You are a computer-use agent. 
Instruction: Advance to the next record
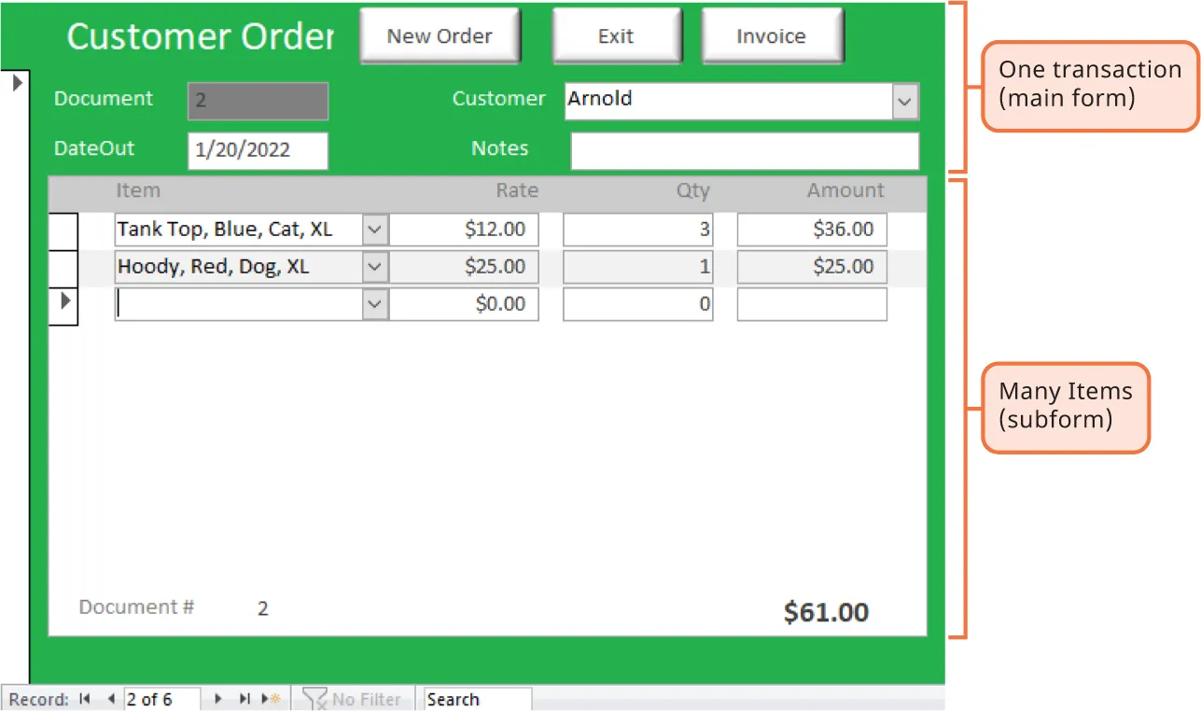pyautogui.click(x=217, y=699)
